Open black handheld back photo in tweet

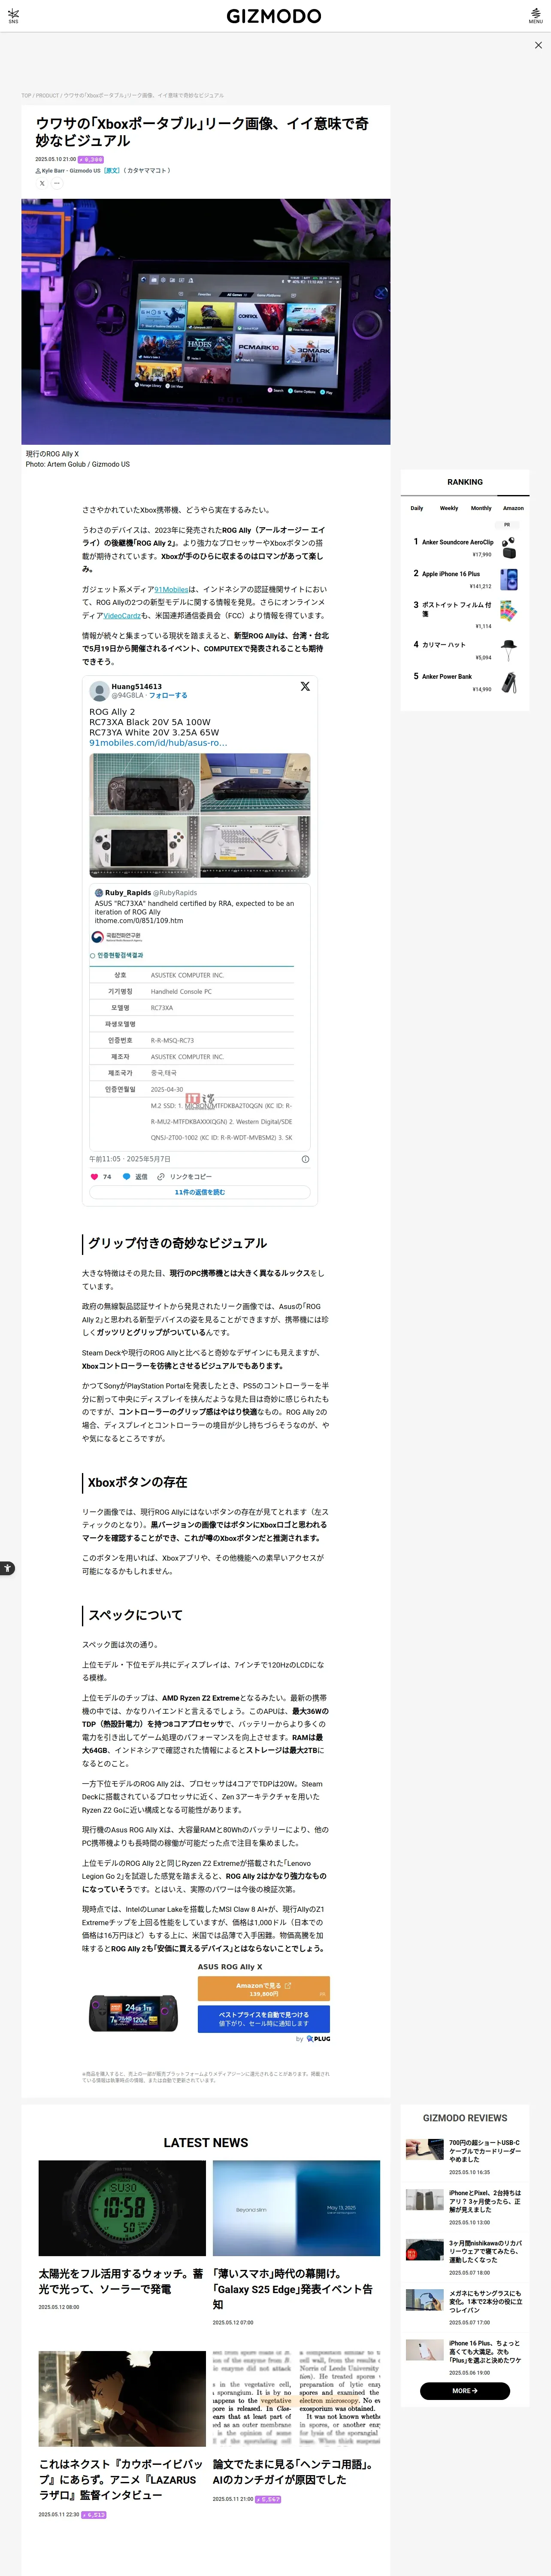tap(255, 783)
